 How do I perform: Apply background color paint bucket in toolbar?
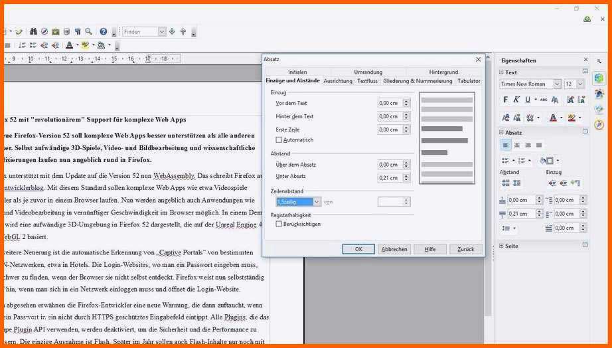102,46
